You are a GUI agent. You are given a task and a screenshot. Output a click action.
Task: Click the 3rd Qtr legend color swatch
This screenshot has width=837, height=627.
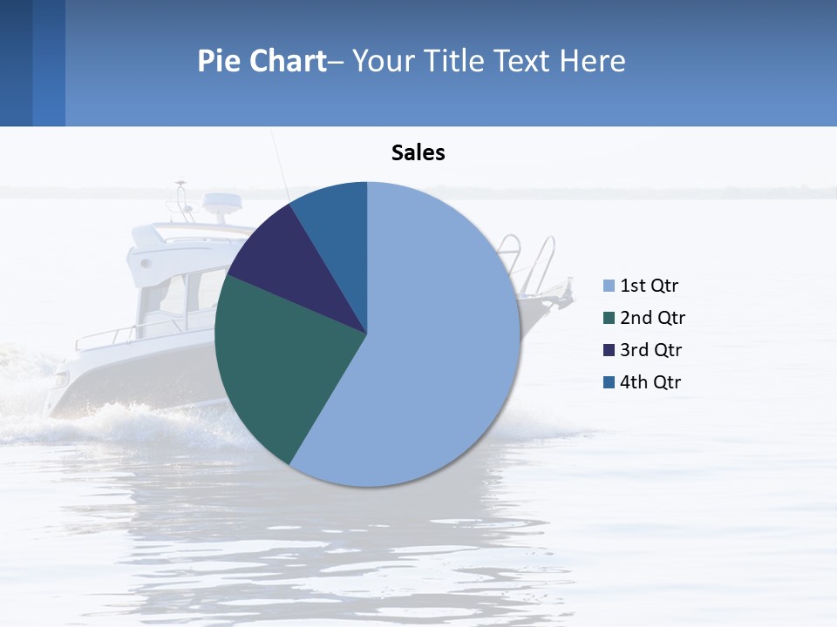click(x=609, y=350)
